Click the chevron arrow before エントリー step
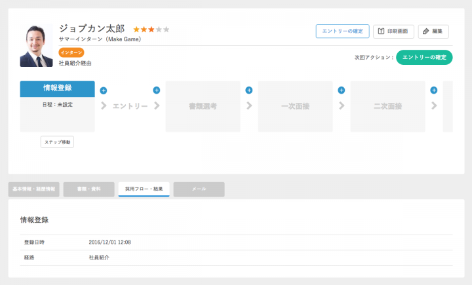The image size is (472, 285). click(x=104, y=105)
